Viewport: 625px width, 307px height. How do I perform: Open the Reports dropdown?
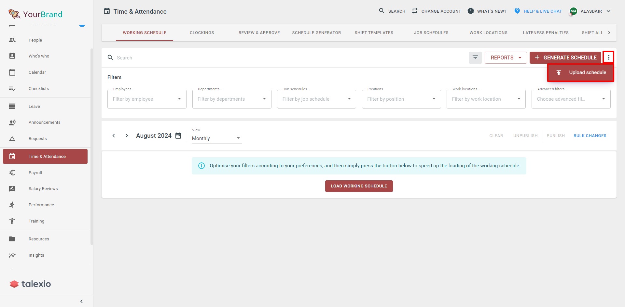506,58
